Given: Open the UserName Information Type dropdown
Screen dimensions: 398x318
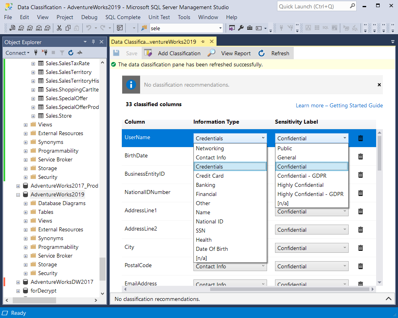Looking at the screenshot, I should (230, 138).
